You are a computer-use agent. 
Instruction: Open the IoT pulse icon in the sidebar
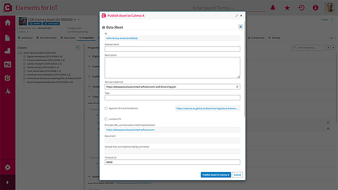pos(8,91)
